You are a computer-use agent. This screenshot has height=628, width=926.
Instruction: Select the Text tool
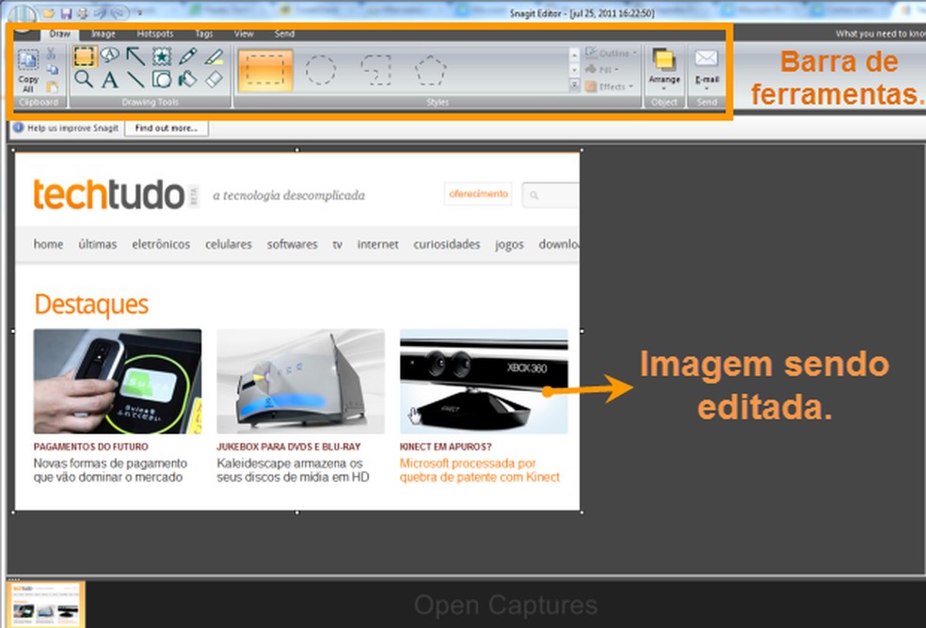click(x=108, y=79)
